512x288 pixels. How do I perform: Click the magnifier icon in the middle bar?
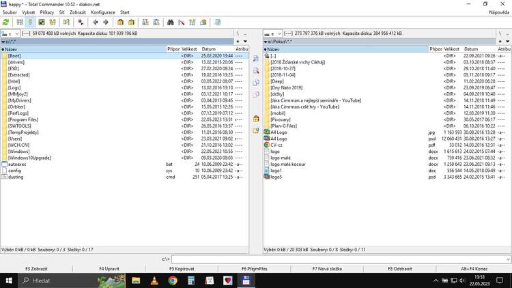[x=256, y=70]
